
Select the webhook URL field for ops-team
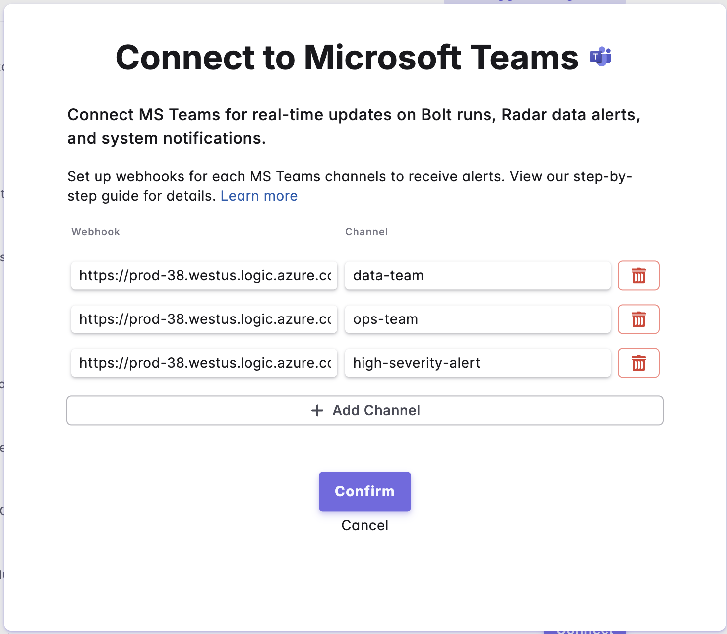[x=204, y=319]
